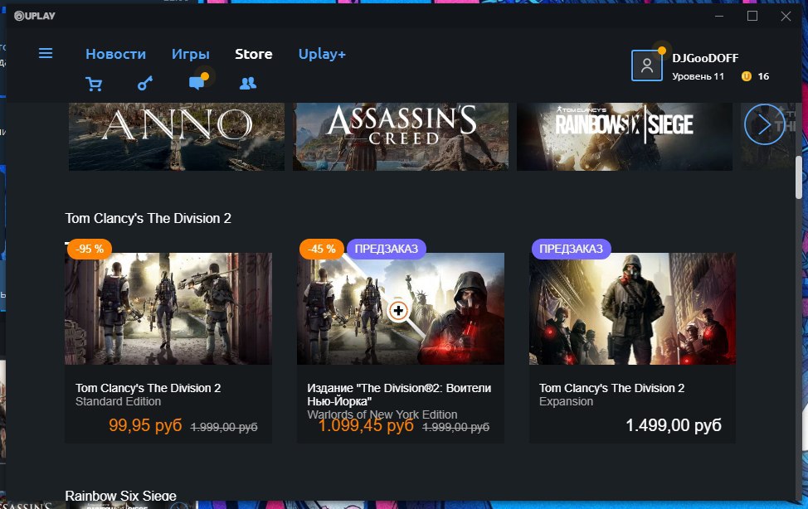The width and height of the screenshot is (808, 509).
Task: Open Warlords of New York Edition artwork
Action: pos(401,308)
